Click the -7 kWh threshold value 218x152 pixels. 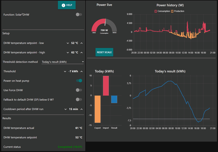click(x=73, y=71)
